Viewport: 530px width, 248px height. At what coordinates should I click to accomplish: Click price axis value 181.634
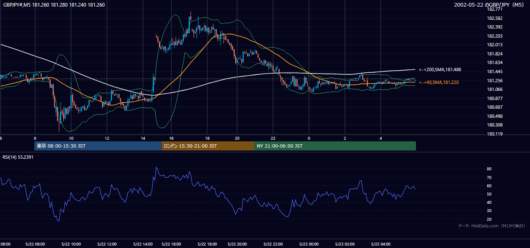(494, 63)
